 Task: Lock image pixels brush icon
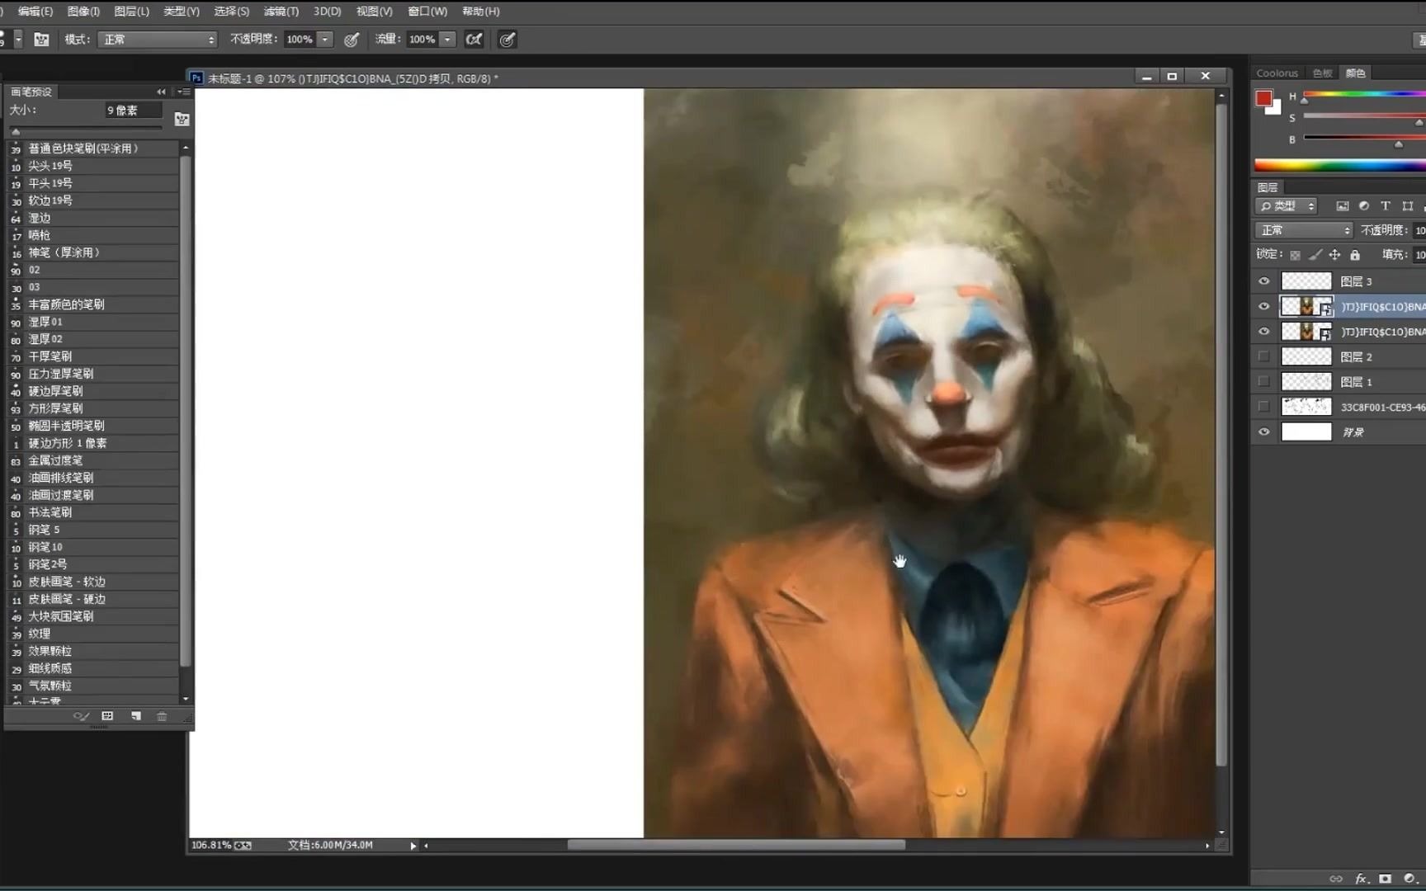coord(1315,255)
